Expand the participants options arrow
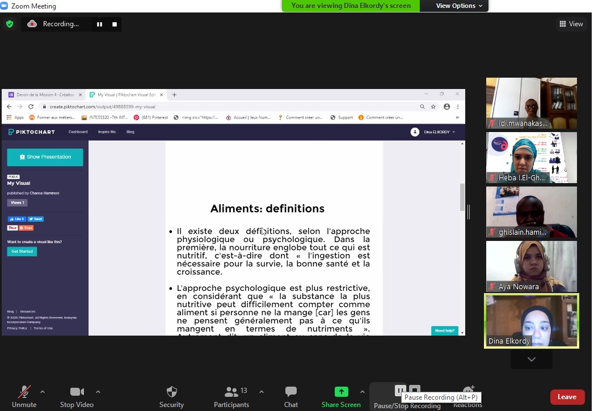This screenshot has height=411, width=594. (261, 392)
